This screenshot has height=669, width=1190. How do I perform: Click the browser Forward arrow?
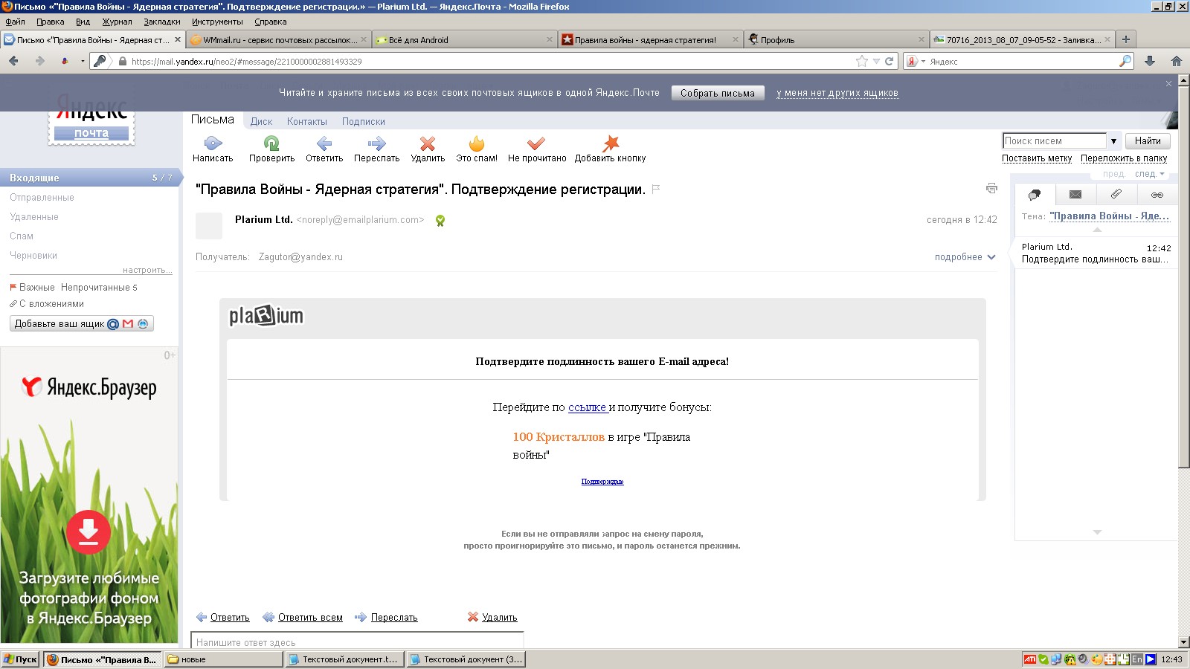point(40,61)
